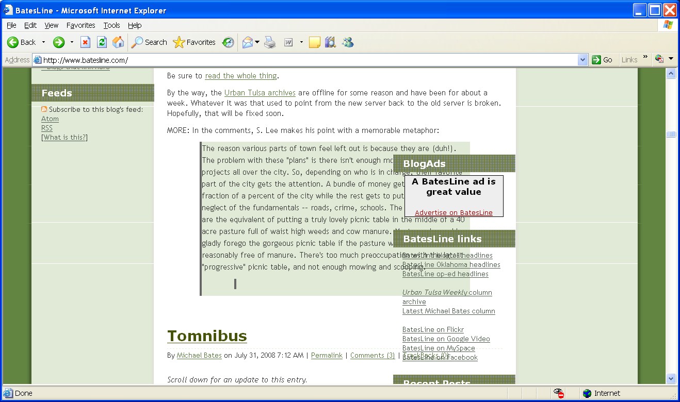Open the File menu
The width and height of the screenshot is (680, 402).
coord(11,25)
